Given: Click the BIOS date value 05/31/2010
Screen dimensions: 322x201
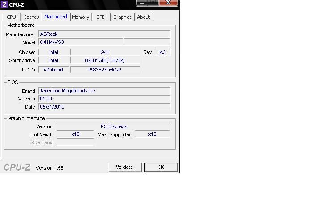Looking at the screenshot, I should [x=104, y=107].
